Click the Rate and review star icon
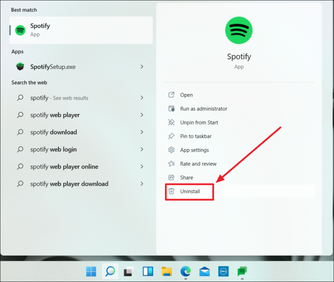This screenshot has height=282, width=334. (x=171, y=164)
